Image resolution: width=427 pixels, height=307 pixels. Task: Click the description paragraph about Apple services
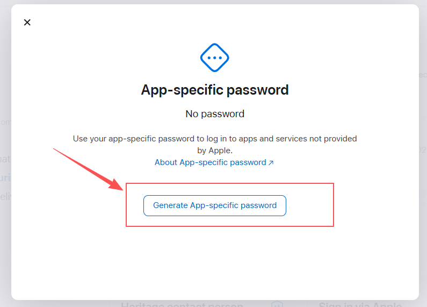(215, 145)
